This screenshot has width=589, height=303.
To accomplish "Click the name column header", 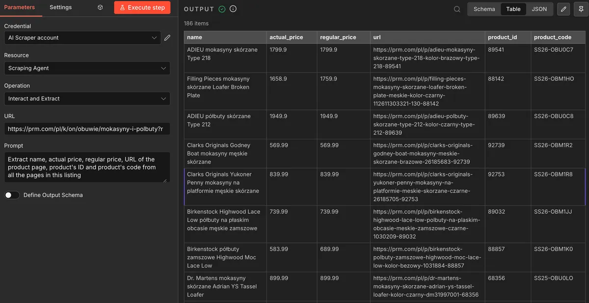I will coord(225,37).
